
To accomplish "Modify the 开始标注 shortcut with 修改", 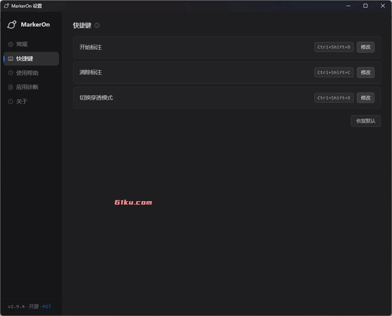I will pos(365,47).
